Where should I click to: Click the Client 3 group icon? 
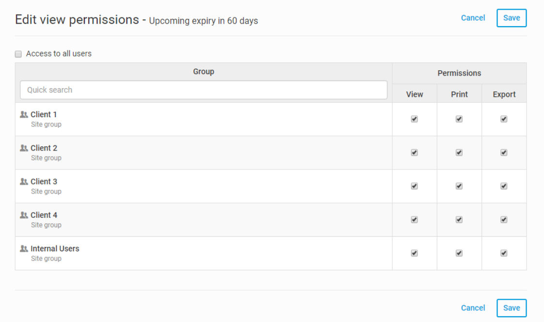(x=24, y=182)
